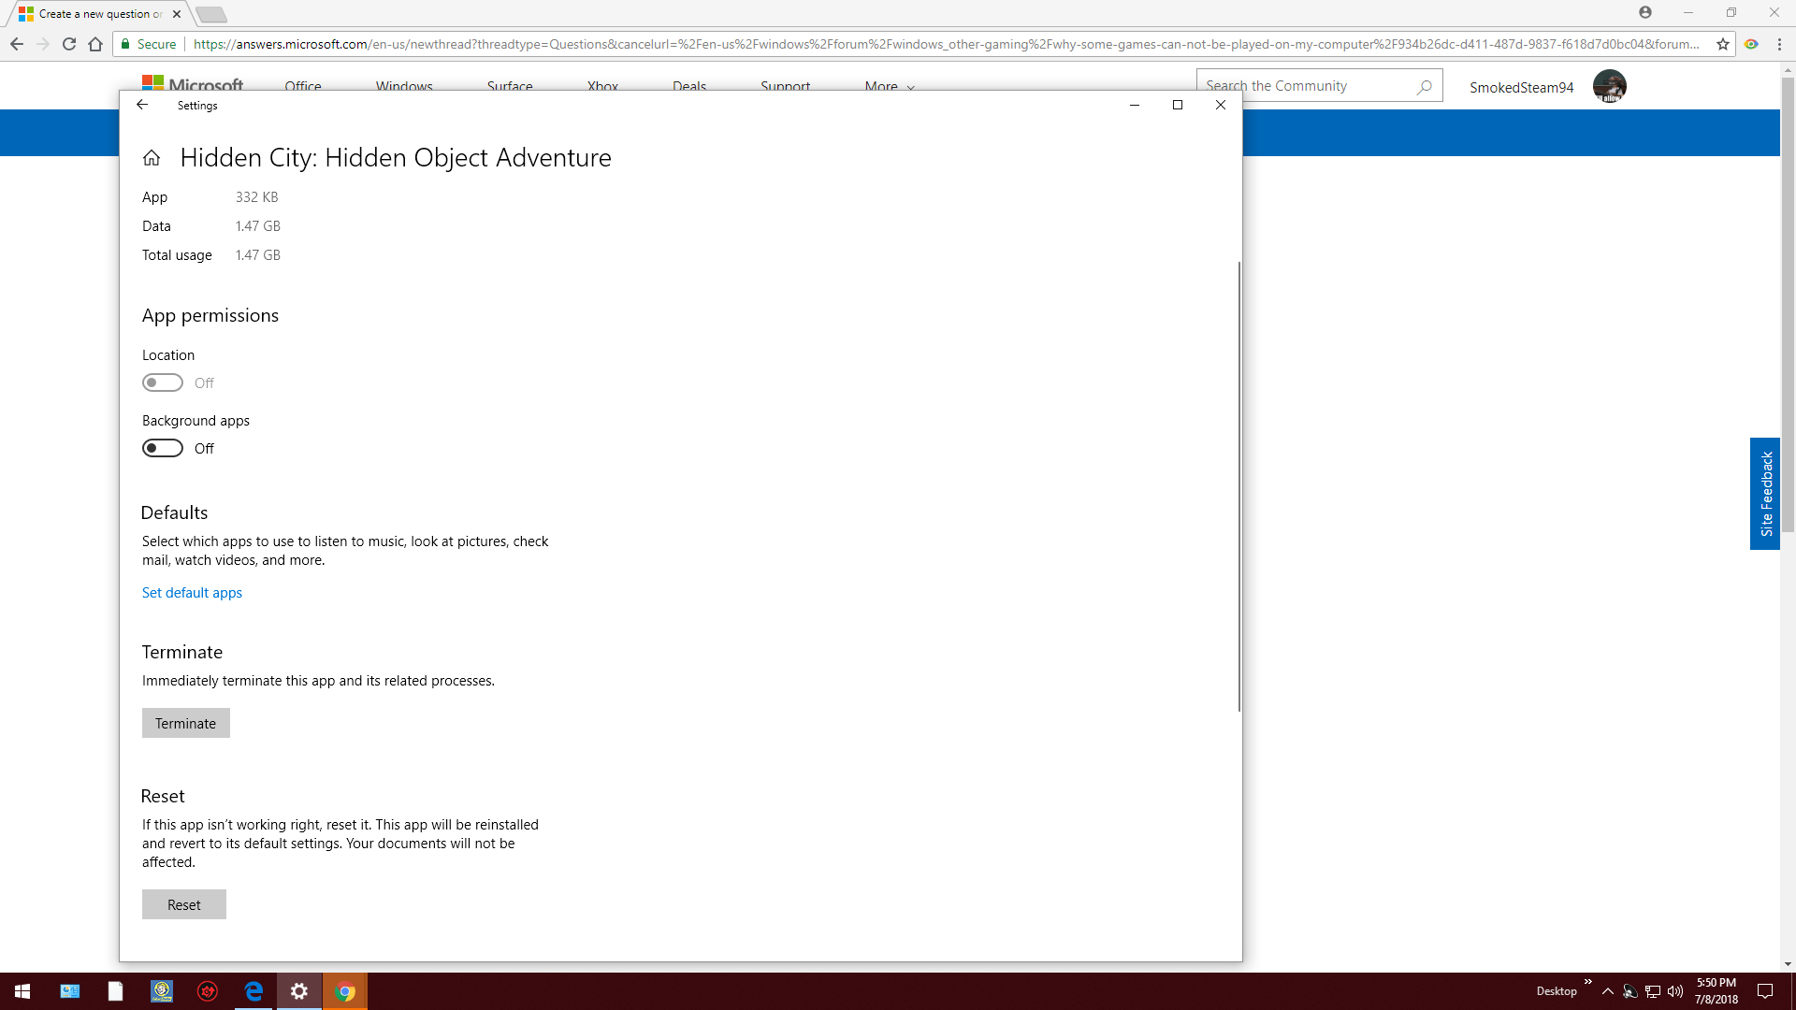Open the network tray icon
The width and height of the screenshot is (1796, 1010).
1653,991
